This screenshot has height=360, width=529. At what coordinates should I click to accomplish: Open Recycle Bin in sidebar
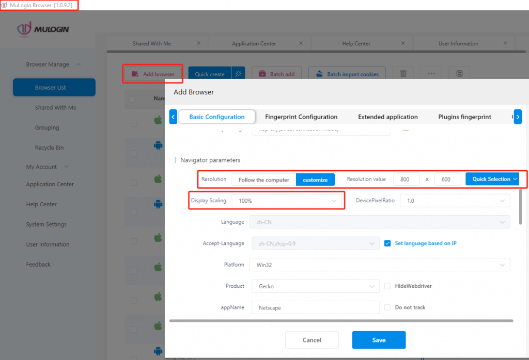pos(49,148)
